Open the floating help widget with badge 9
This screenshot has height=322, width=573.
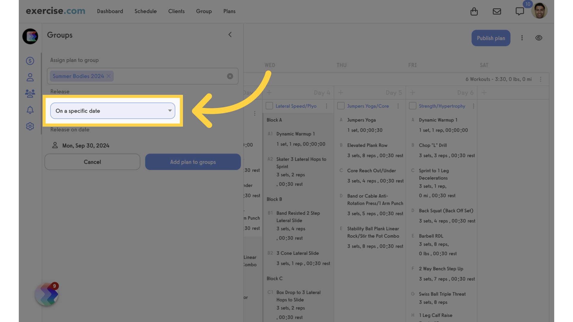point(47,294)
